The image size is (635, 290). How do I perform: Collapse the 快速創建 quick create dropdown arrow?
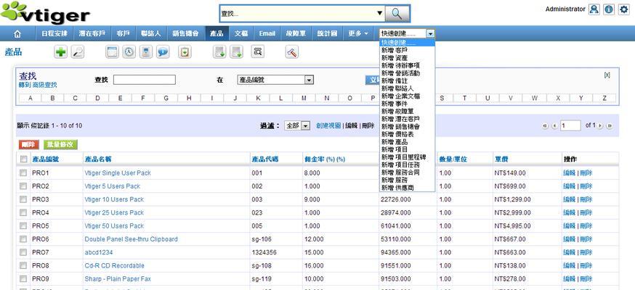click(431, 34)
